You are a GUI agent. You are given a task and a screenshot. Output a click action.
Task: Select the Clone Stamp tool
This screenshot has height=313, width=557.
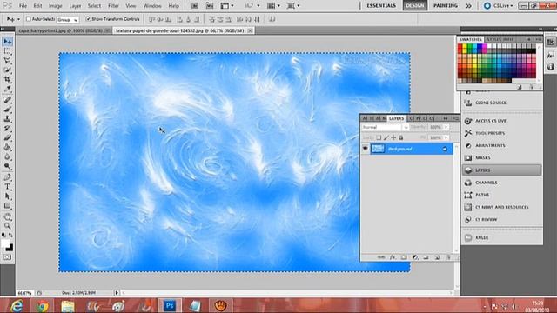[x=8, y=119]
